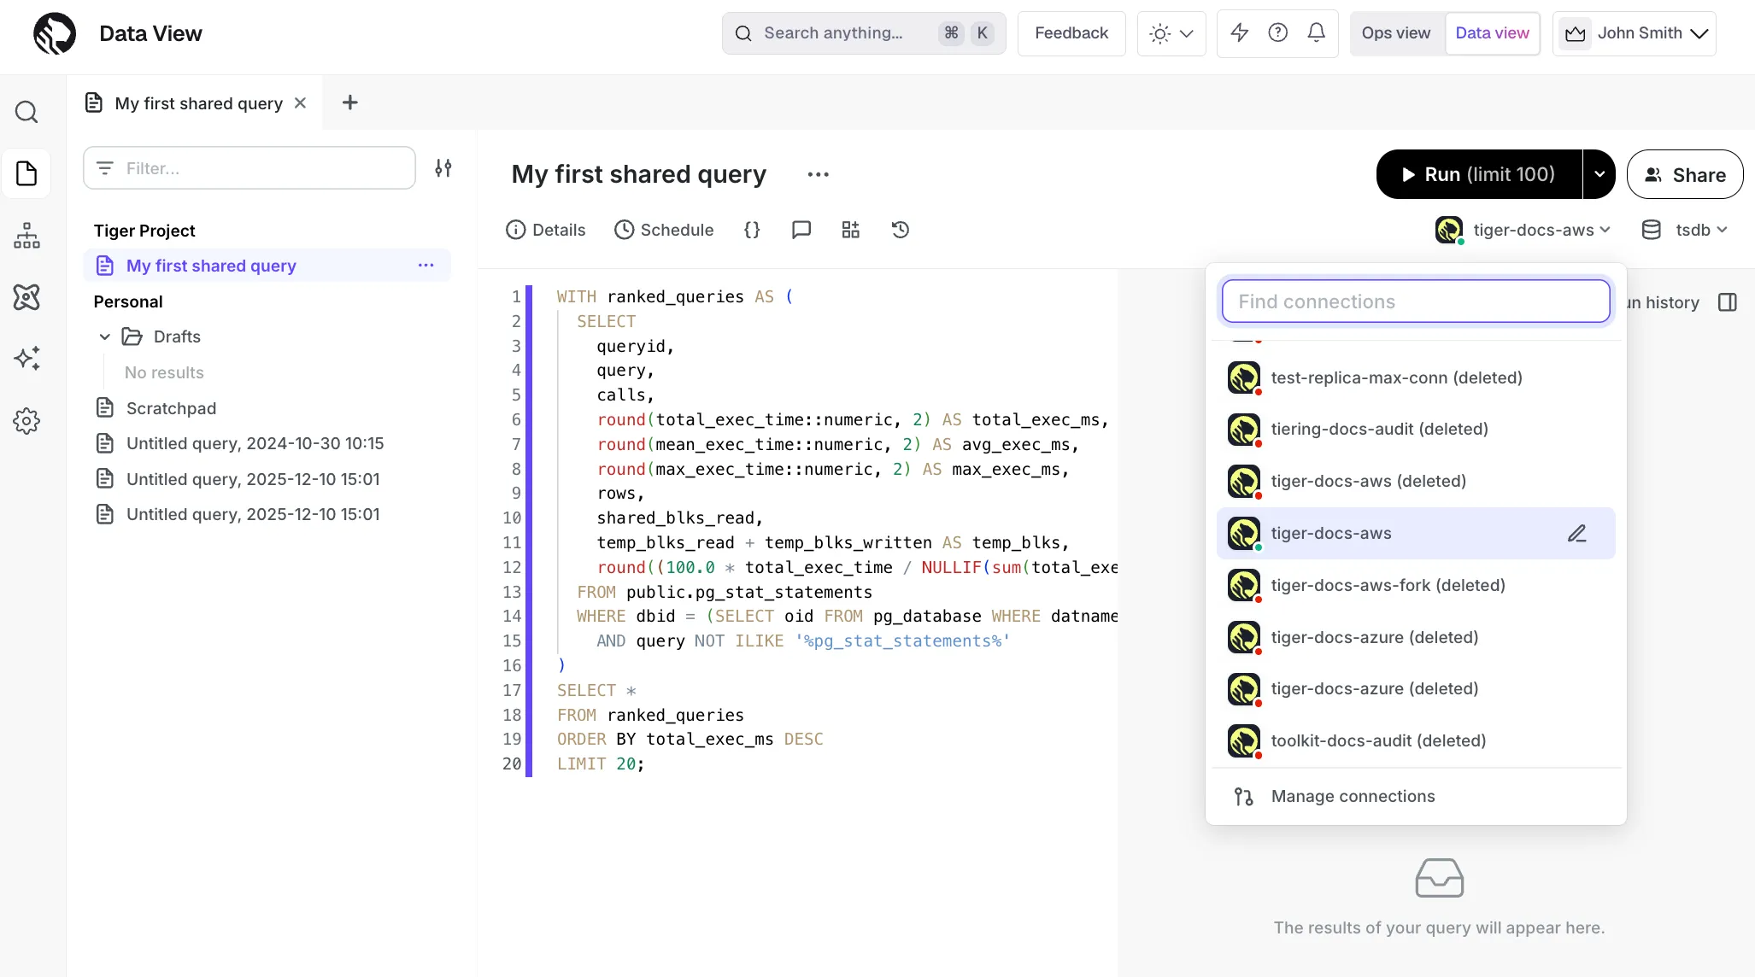This screenshot has width=1755, height=977.
Task: Open the help question mark icon
Action: (x=1277, y=32)
